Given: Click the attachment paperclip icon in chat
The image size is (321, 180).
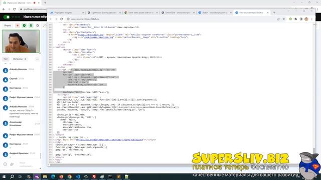Looking at the screenshot, I should tap(12, 164).
